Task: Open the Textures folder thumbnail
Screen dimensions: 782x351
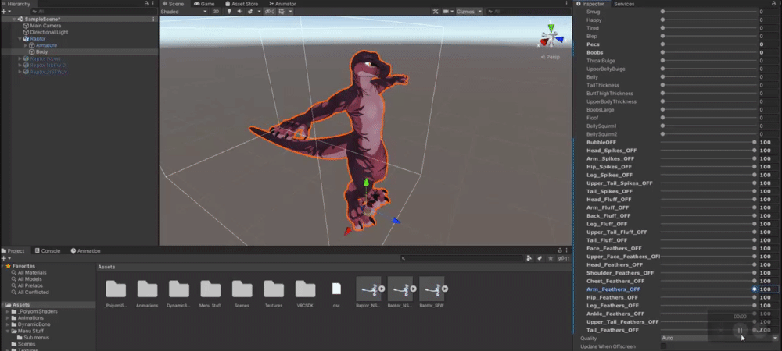Action: [x=273, y=289]
